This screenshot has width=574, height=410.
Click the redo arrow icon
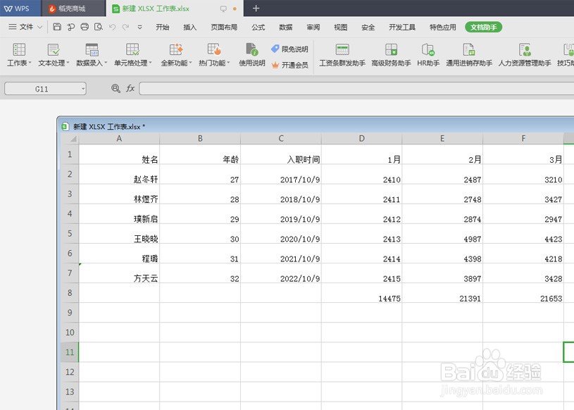pyautogui.click(x=125, y=27)
